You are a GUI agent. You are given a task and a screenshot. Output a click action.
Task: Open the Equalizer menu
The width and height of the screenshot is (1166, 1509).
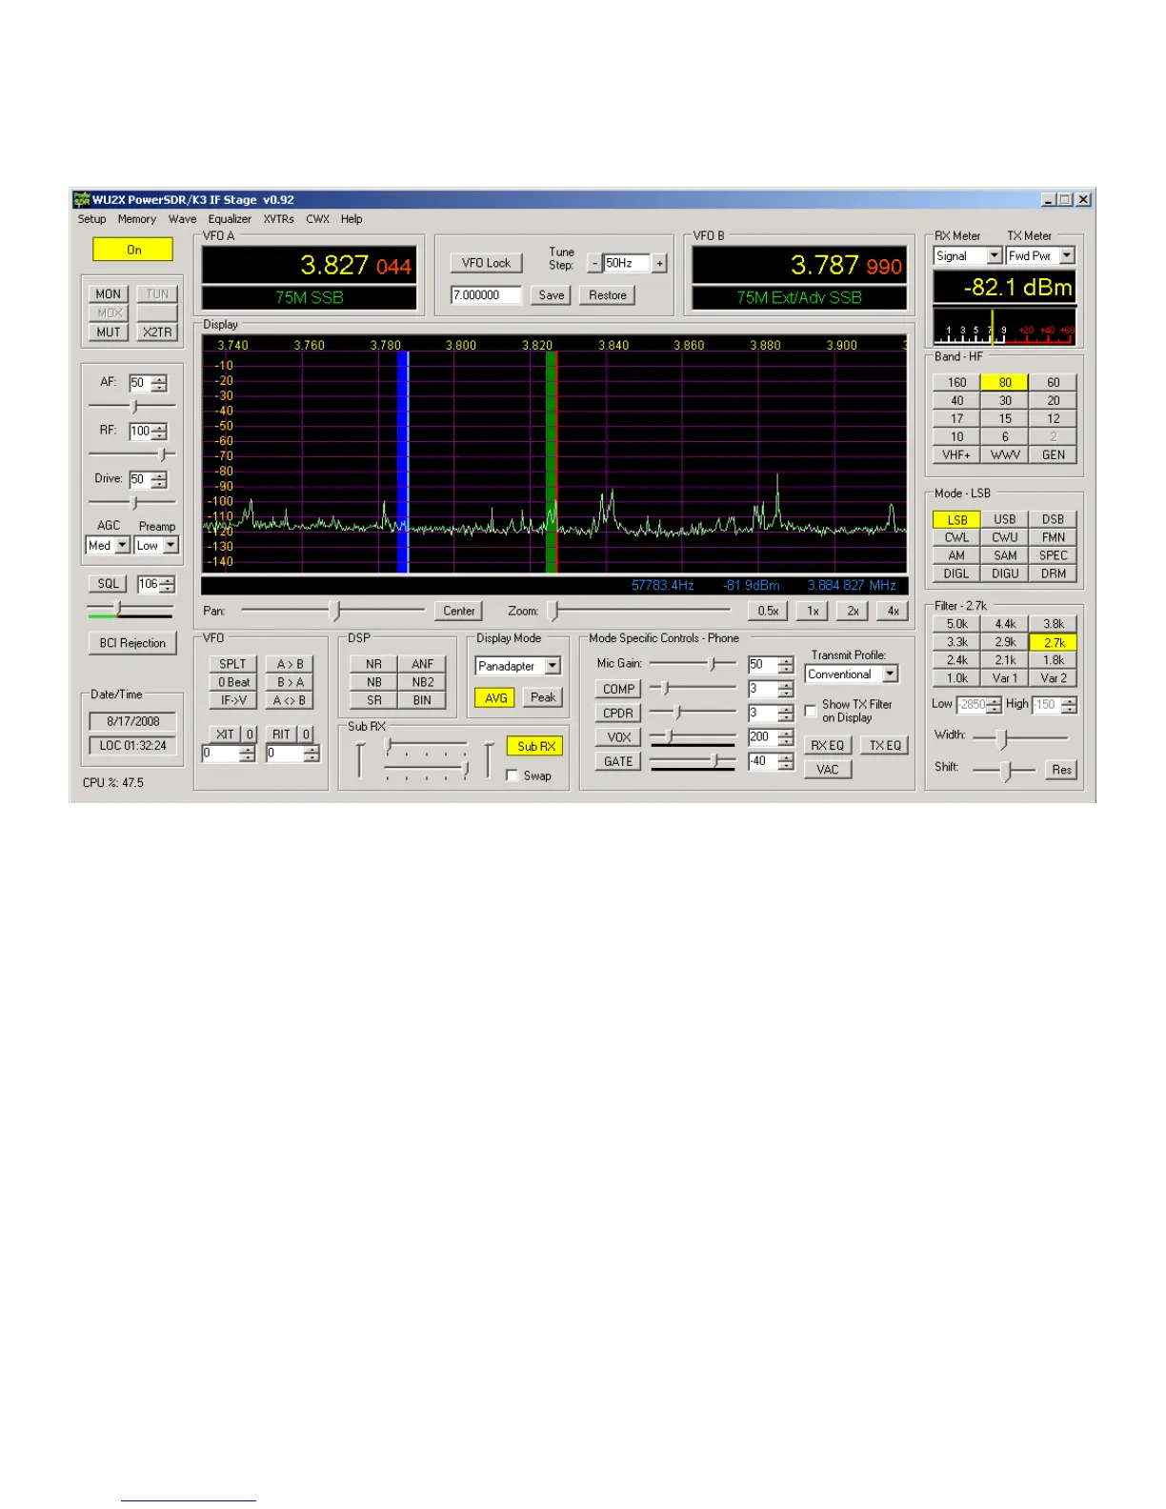(230, 219)
